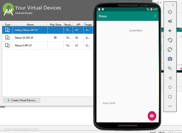Image resolution: width=182 pixels, height=133 pixels.
Task: Click Nexus 6 device type icon
Action: tap(7, 45)
